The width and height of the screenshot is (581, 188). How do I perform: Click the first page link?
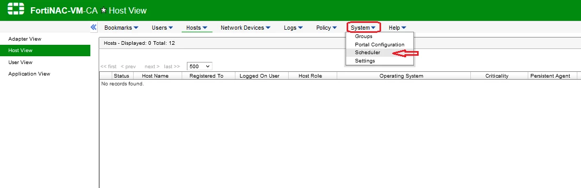click(x=108, y=67)
